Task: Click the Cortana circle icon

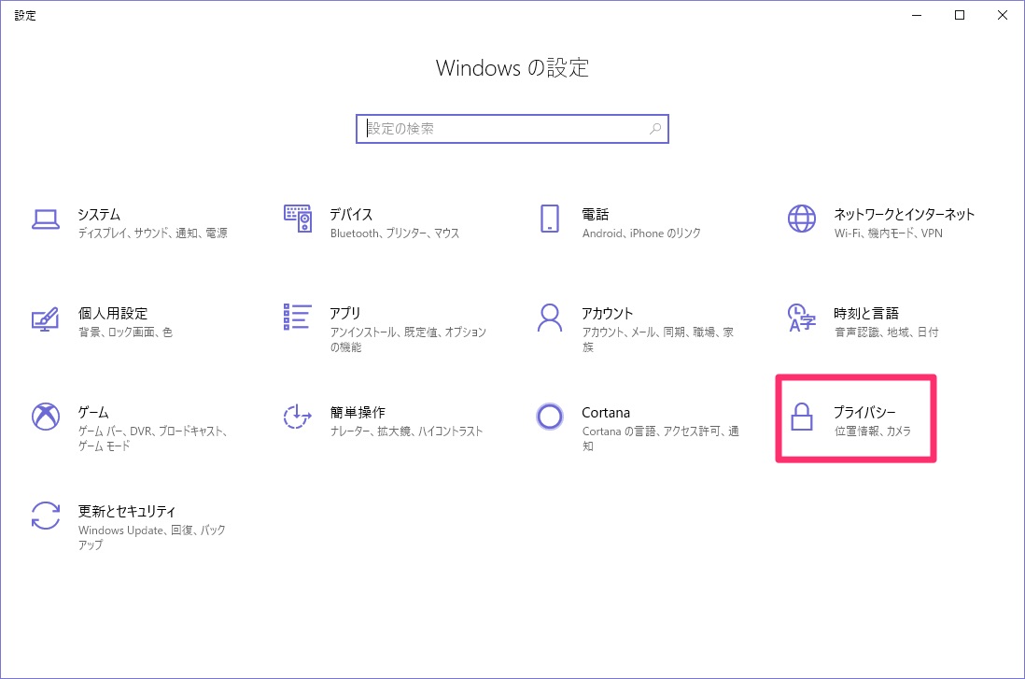Action: click(x=550, y=417)
